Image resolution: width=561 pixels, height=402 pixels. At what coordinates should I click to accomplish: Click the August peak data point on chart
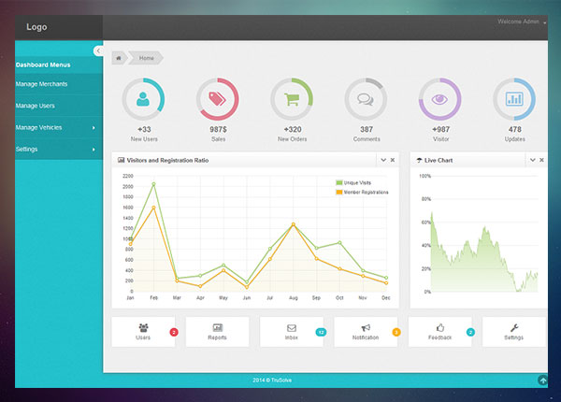[x=293, y=224]
